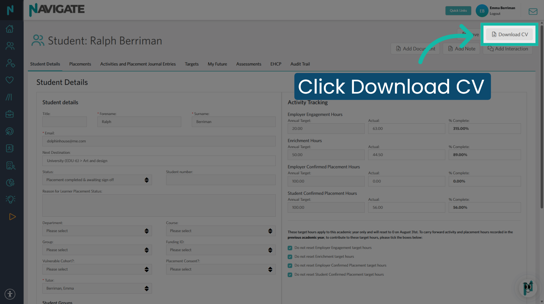Open the envelope messages icon

[533, 11]
